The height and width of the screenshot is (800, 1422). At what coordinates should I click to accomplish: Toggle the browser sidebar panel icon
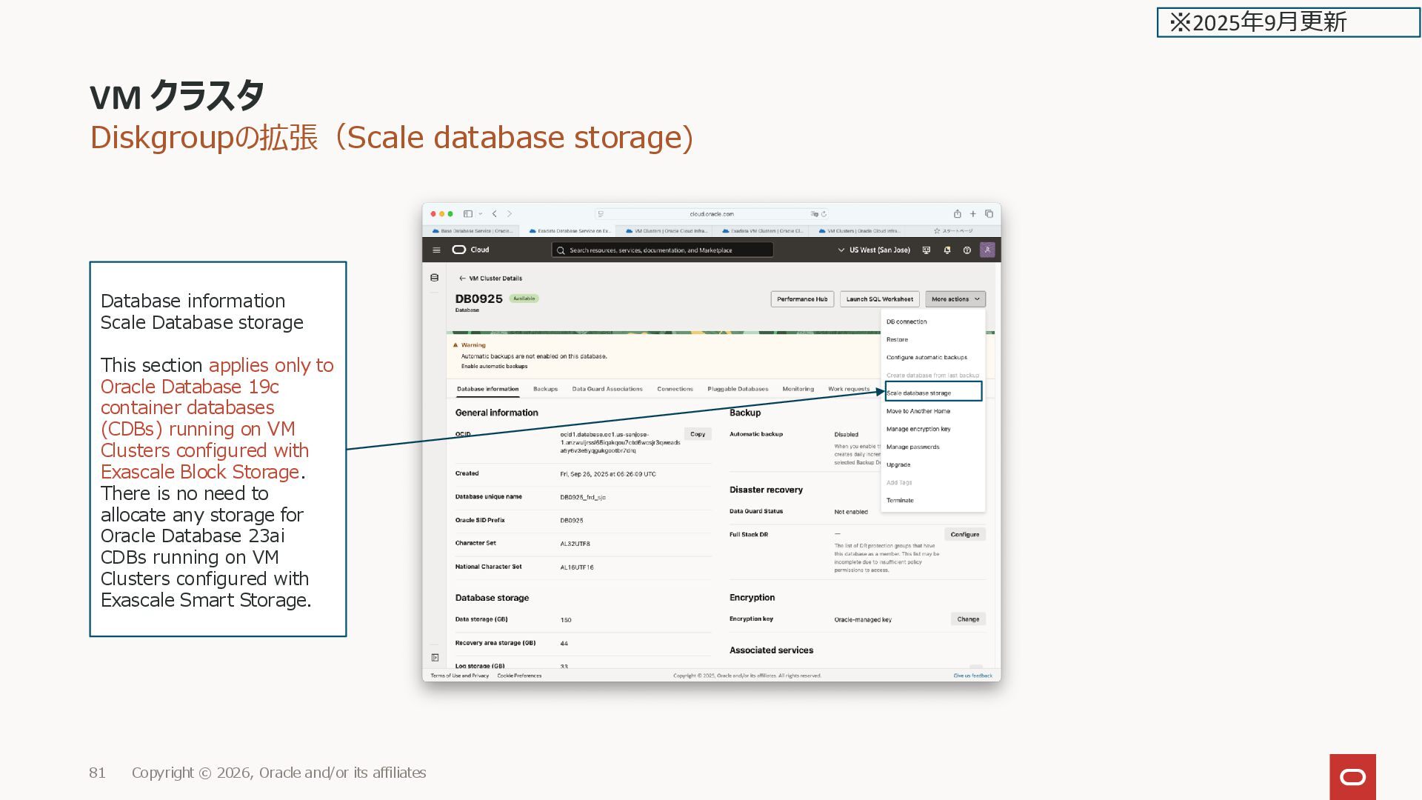click(468, 214)
